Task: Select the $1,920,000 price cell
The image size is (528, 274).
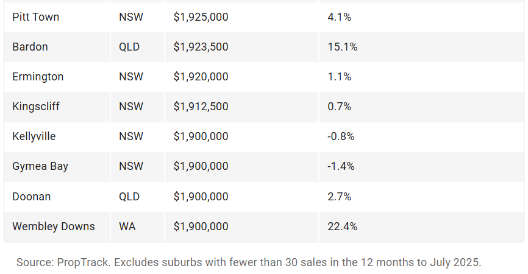Action: [201, 77]
